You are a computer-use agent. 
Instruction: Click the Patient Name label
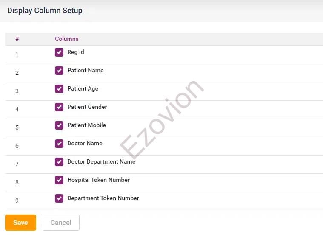85,71
